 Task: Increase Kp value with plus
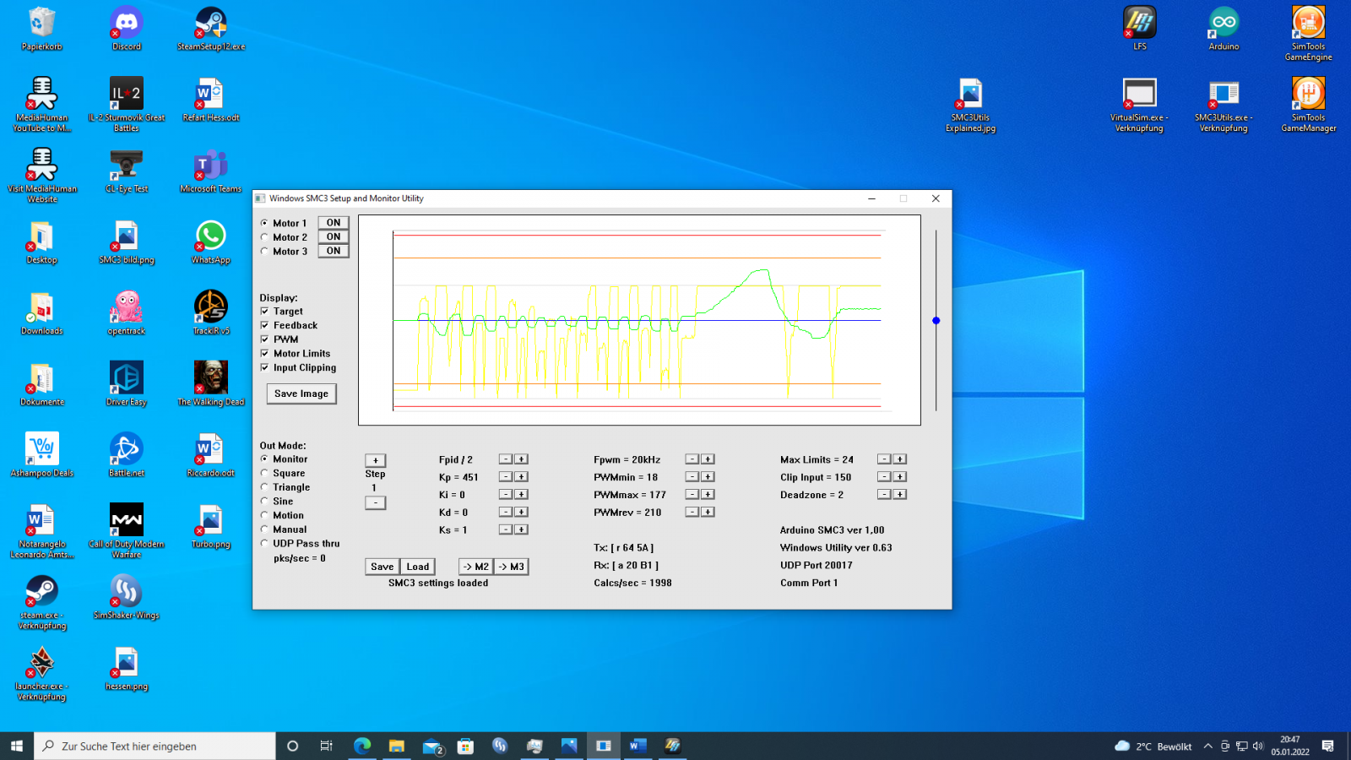tap(522, 477)
